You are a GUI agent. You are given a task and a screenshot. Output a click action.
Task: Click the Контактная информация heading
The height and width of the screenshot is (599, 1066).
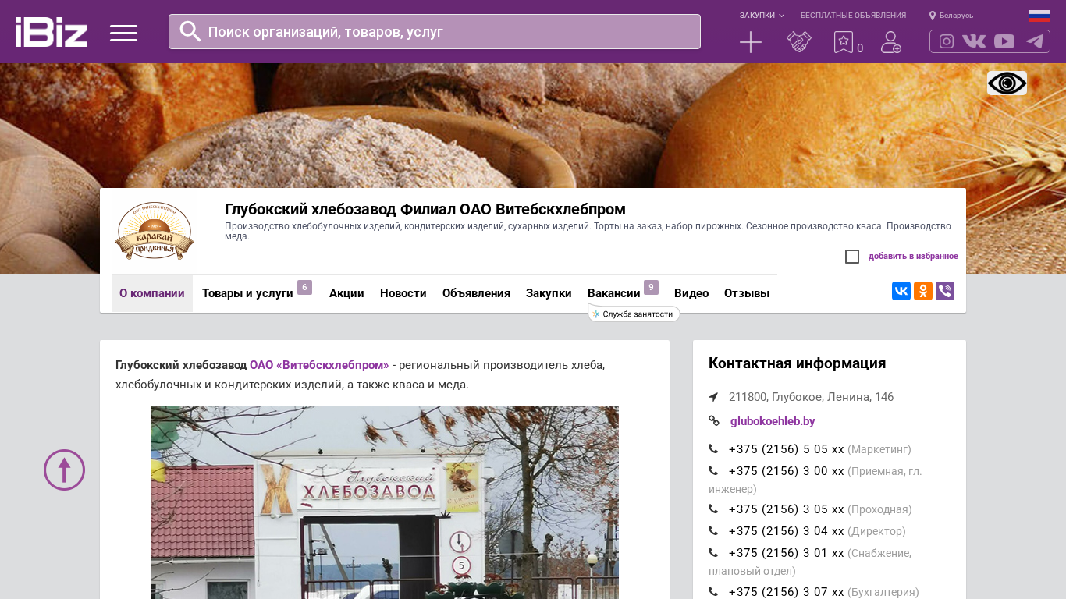tap(798, 363)
